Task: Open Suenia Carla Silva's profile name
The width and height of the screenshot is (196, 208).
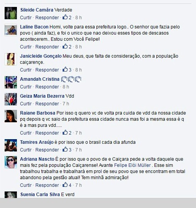Action: pyautogui.click(x=40, y=195)
